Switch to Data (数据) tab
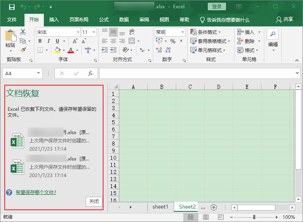 124,20
